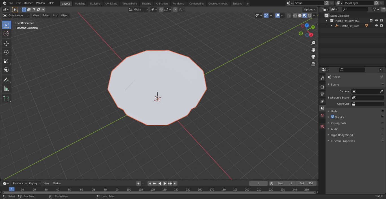The width and height of the screenshot is (386, 199).
Task: Expand the Audio panel
Action: coord(334,129)
